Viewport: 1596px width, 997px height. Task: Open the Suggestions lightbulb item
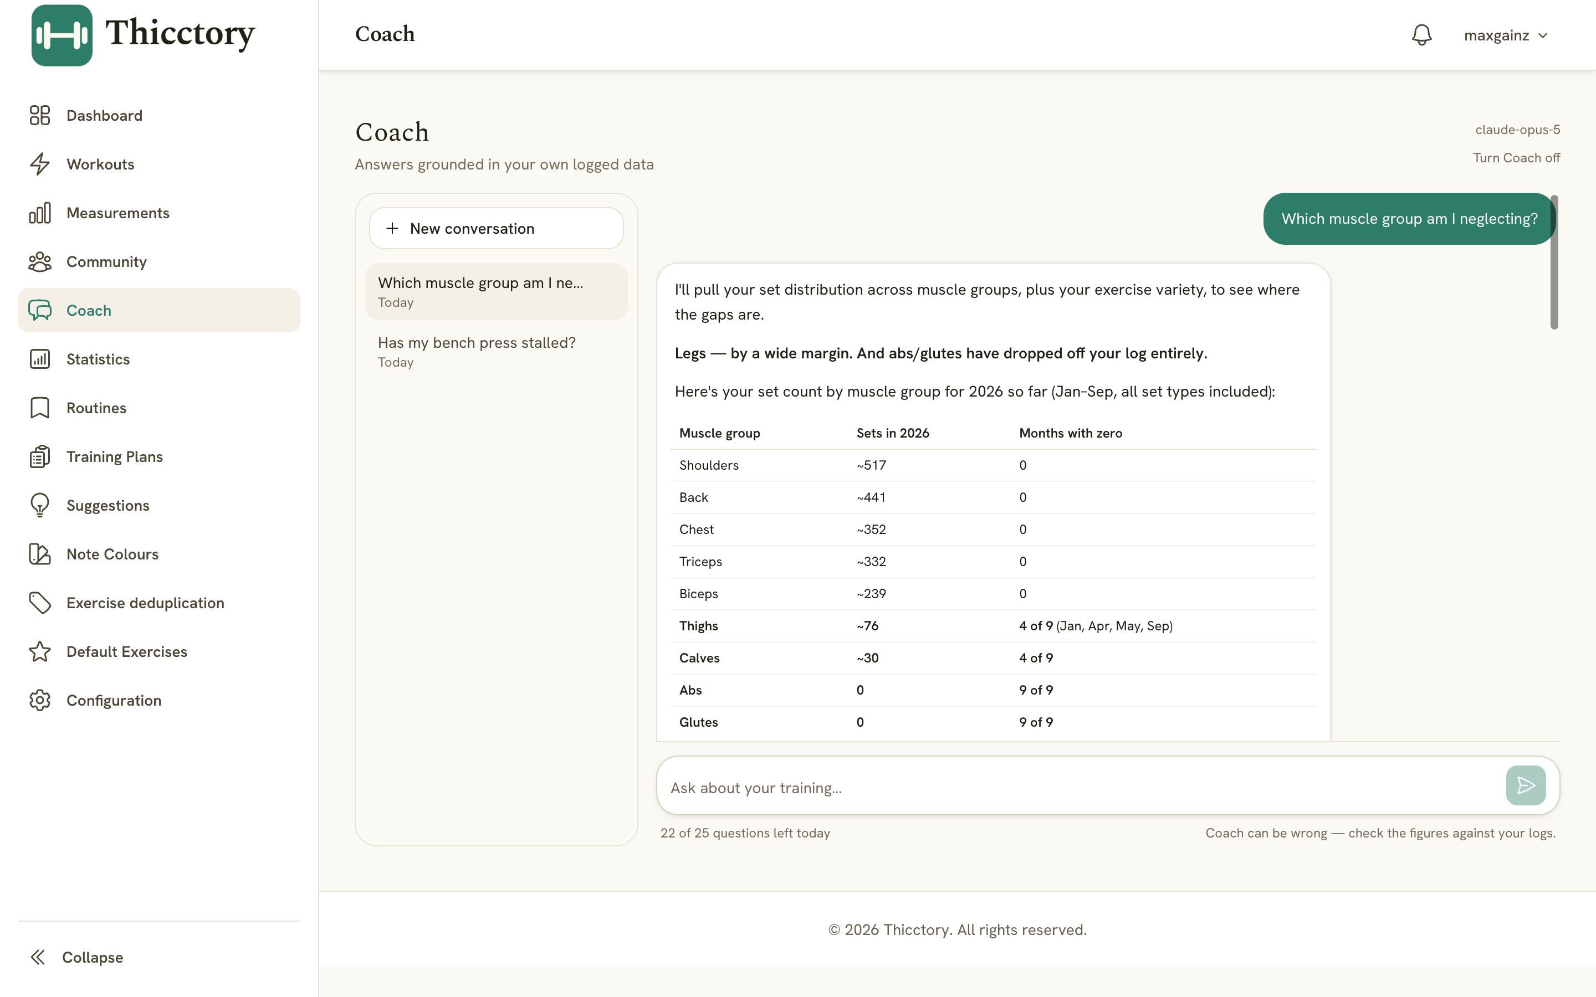[x=158, y=506]
